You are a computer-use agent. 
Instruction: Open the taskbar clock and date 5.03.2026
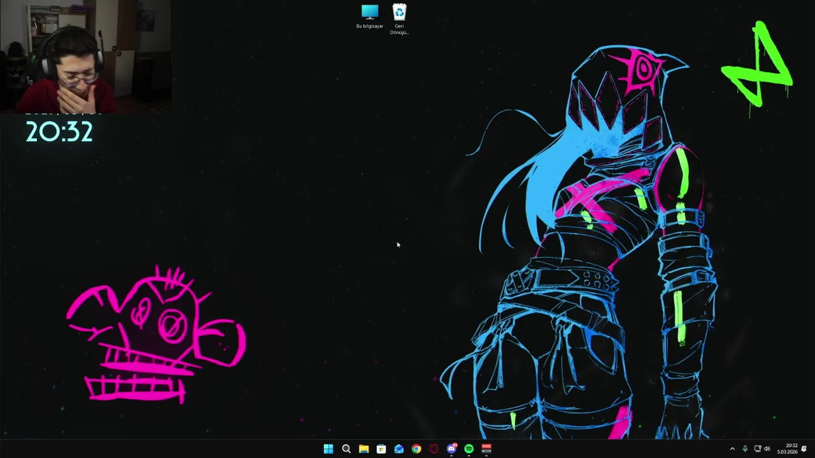click(x=788, y=449)
